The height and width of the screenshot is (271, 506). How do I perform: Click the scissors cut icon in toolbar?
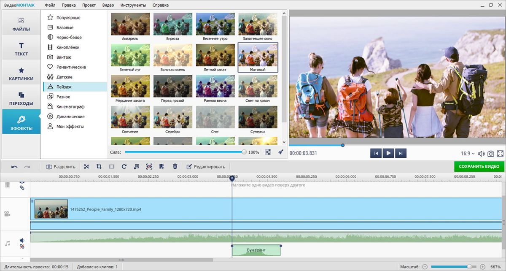coord(86,167)
